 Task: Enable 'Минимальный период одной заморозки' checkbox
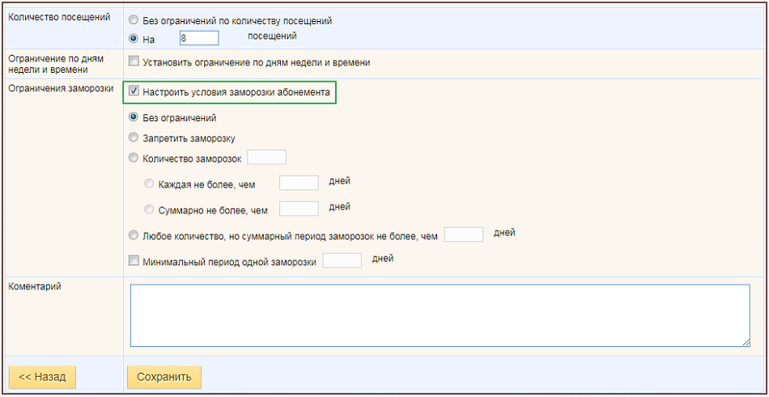(x=134, y=260)
